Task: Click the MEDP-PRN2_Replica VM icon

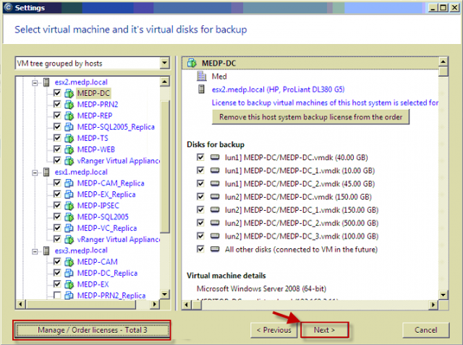Action: tap(69, 295)
